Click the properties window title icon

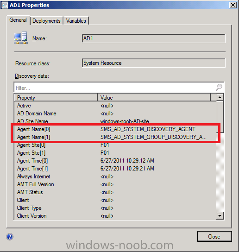point(5,5)
